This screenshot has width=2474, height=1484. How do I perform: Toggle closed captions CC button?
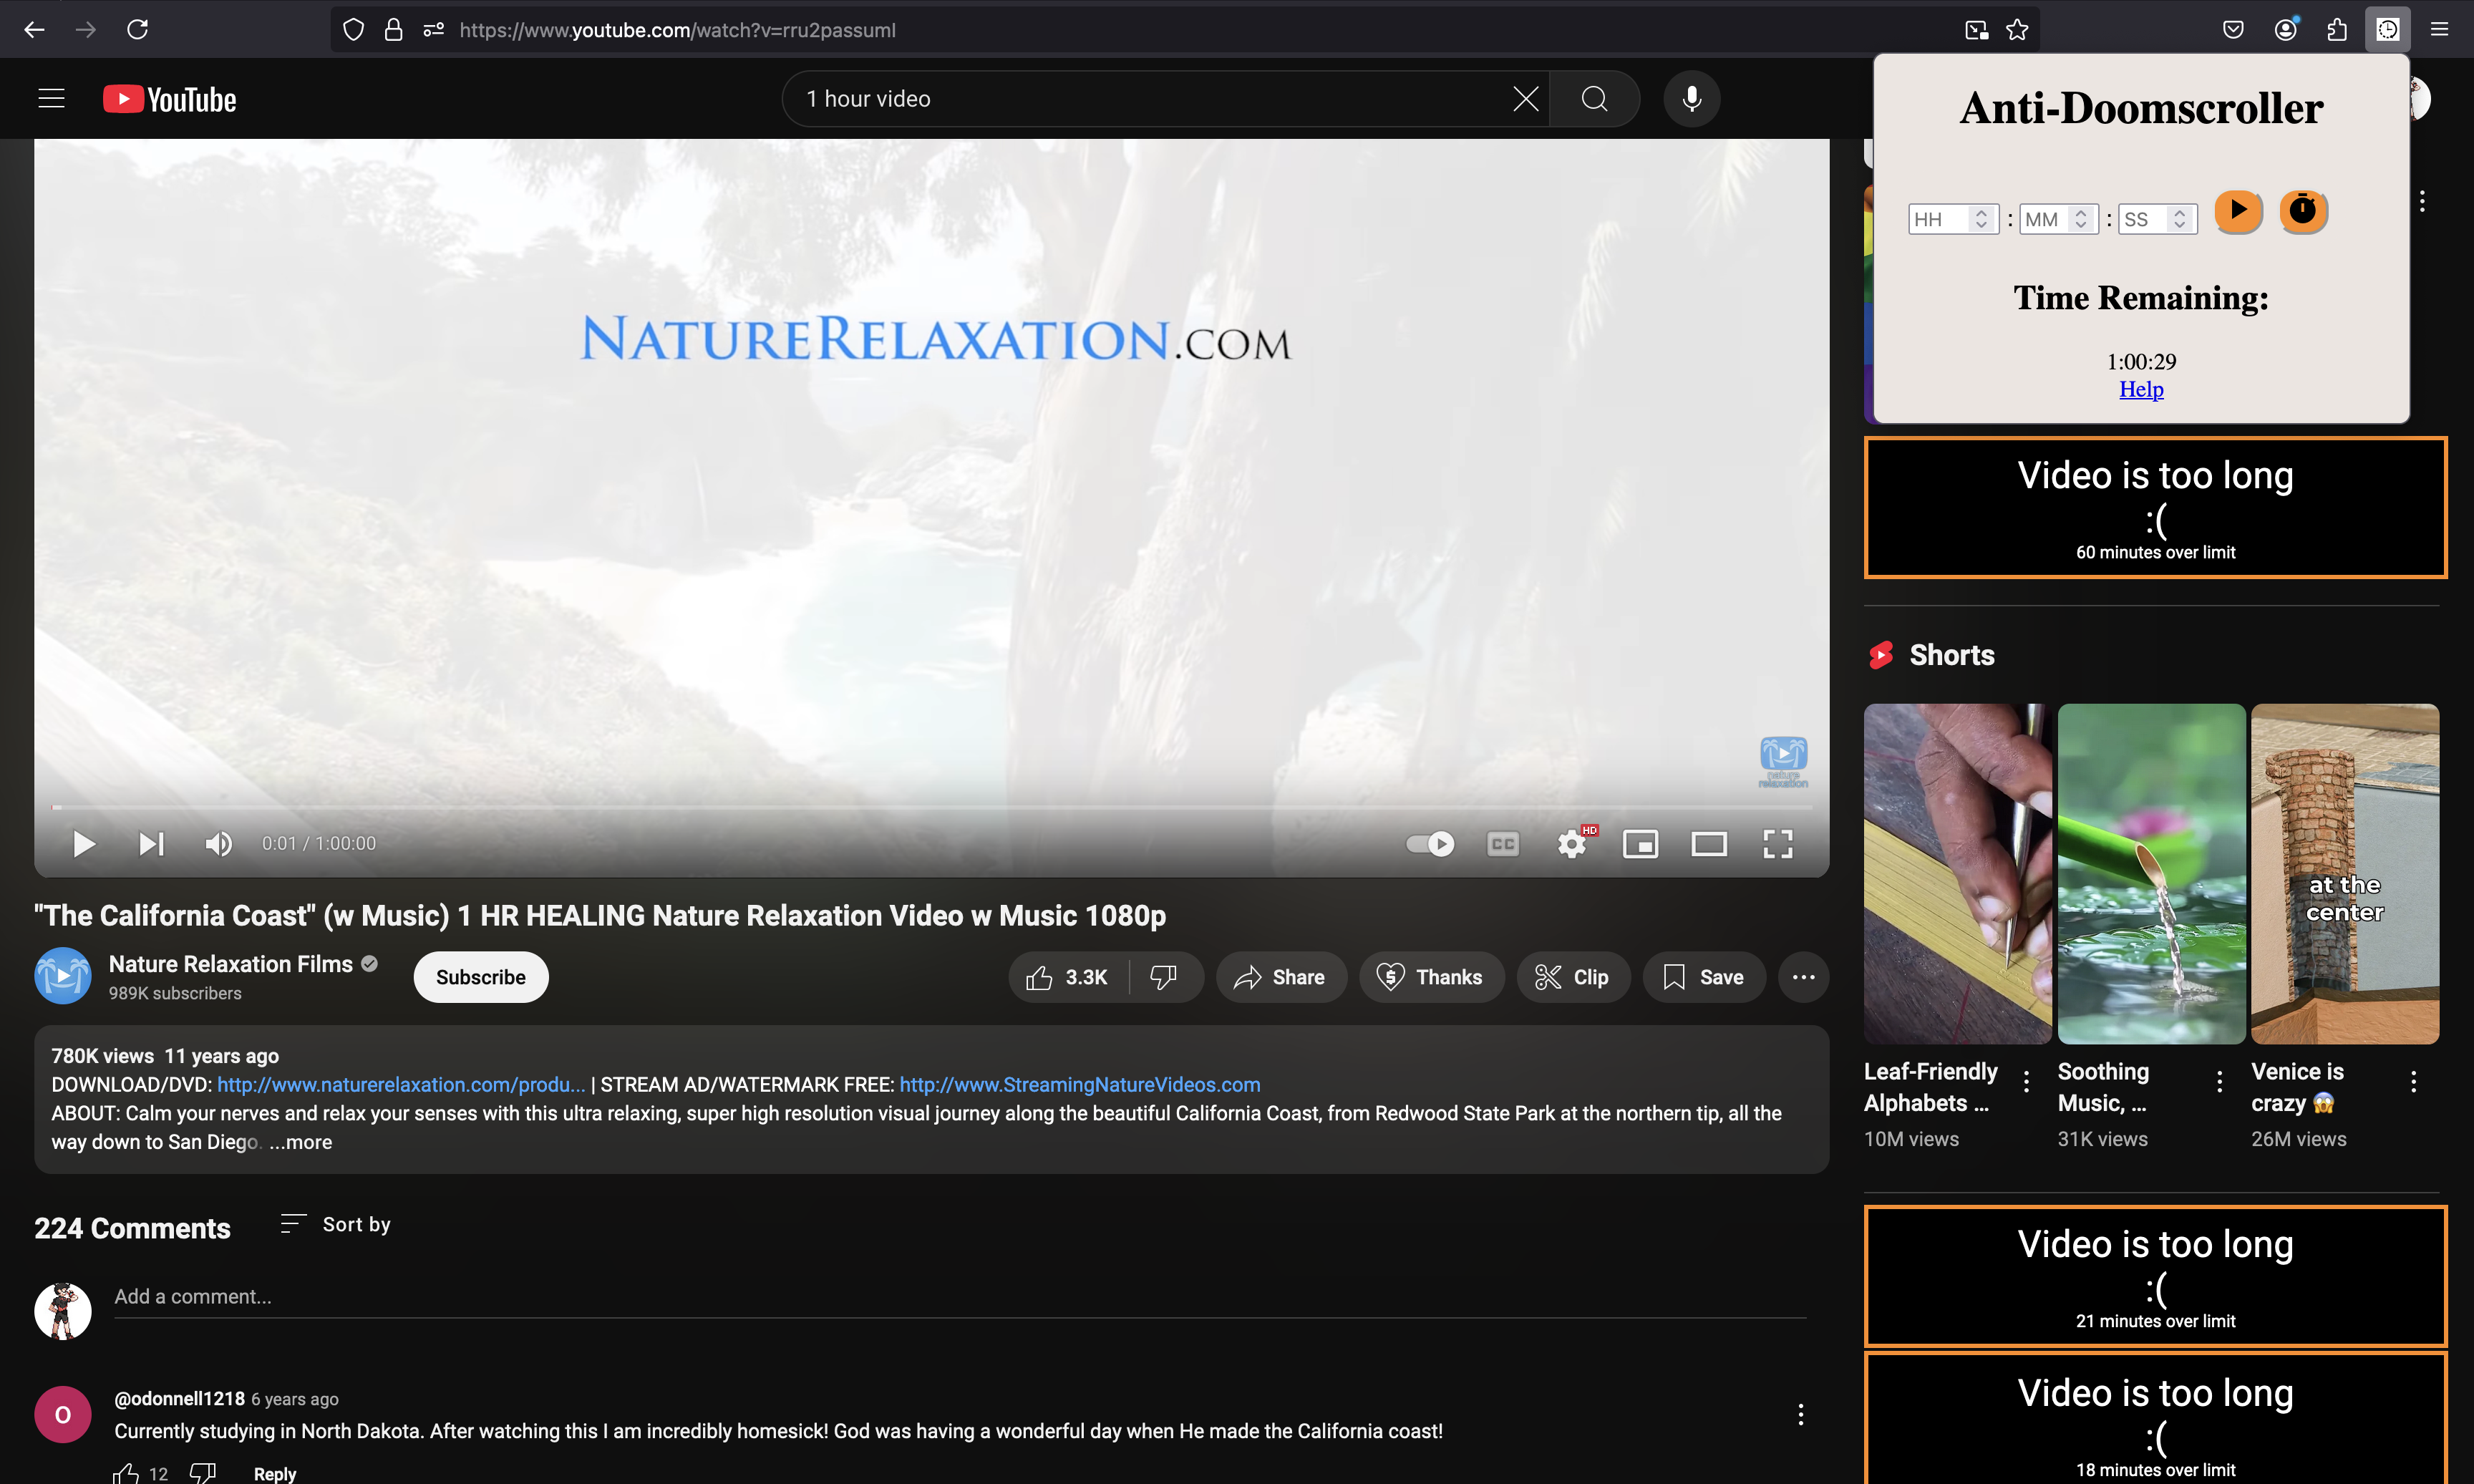1502,845
